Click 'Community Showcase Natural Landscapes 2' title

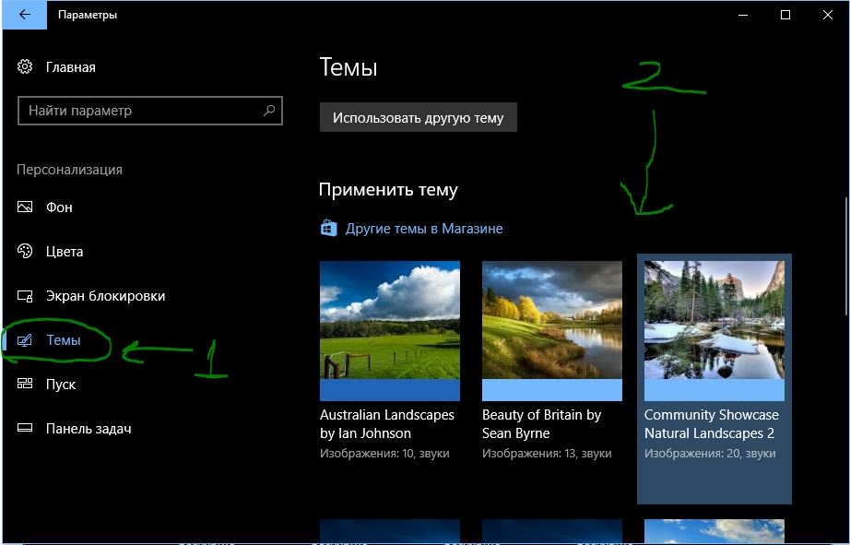[711, 424]
